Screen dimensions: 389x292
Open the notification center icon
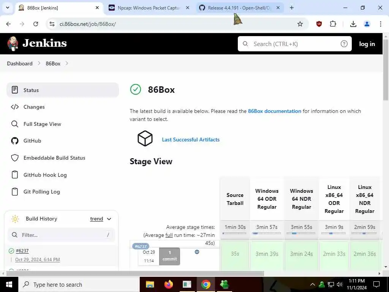point(376,284)
